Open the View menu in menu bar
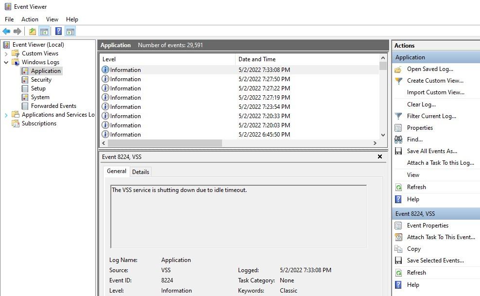Screen dimensions: 480x296 click(52, 19)
